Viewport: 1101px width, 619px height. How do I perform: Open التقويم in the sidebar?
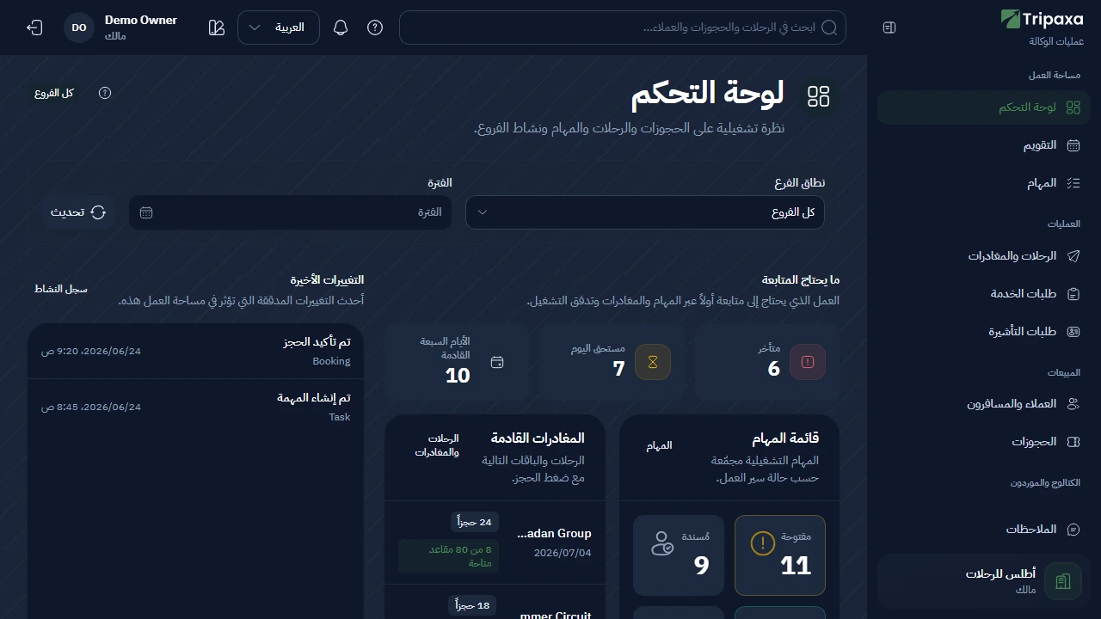click(984, 145)
